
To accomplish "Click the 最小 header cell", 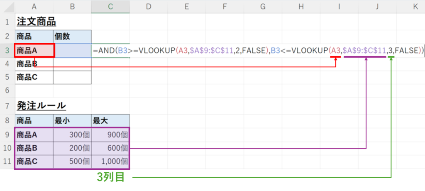I will click(x=72, y=121).
